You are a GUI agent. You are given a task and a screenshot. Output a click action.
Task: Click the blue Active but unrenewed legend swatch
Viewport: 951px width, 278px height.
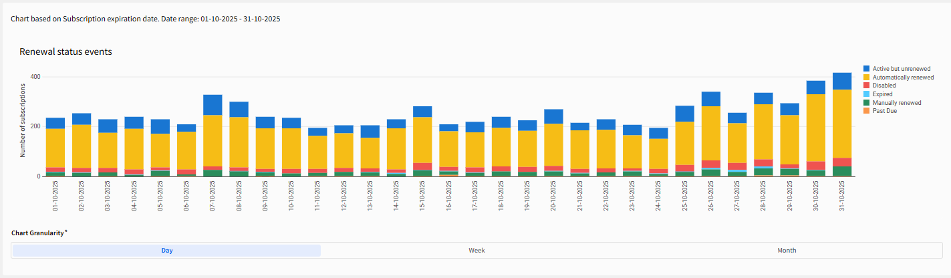tap(867, 69)
